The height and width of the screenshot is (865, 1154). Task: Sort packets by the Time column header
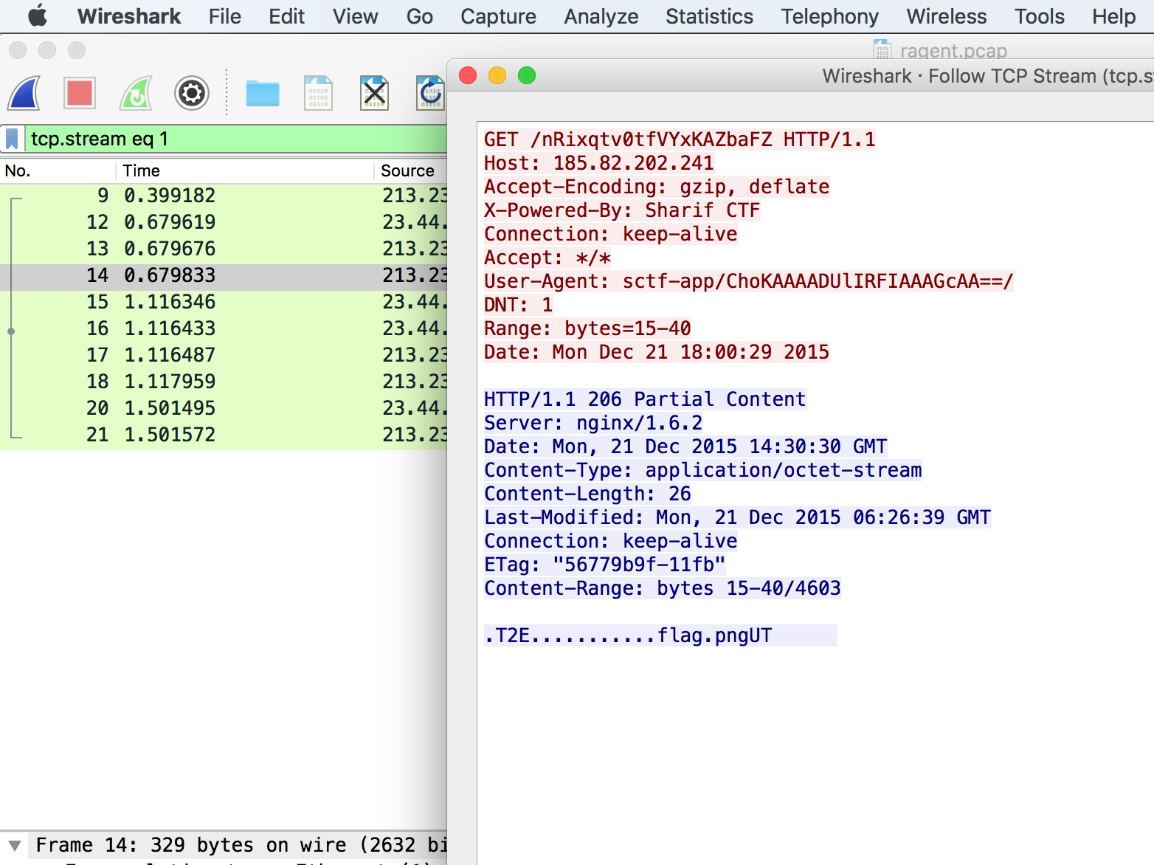tap(245, 170)
